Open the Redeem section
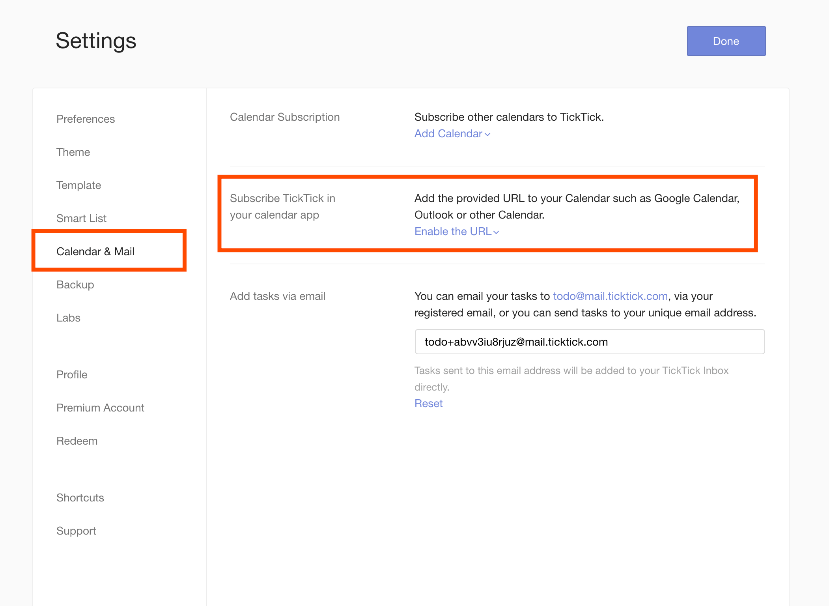The height and width of the screenshot is (606, 829). tap(77, 441)
